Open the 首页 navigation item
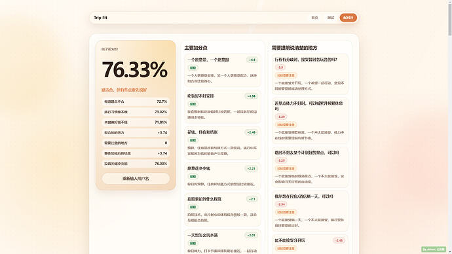 click(x=314, y=18)
